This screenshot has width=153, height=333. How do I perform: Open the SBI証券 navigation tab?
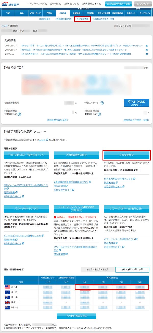point(90,13)
